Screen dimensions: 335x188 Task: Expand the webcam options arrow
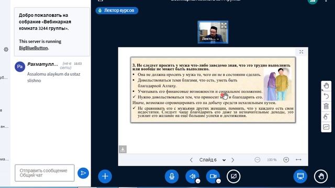218,181
